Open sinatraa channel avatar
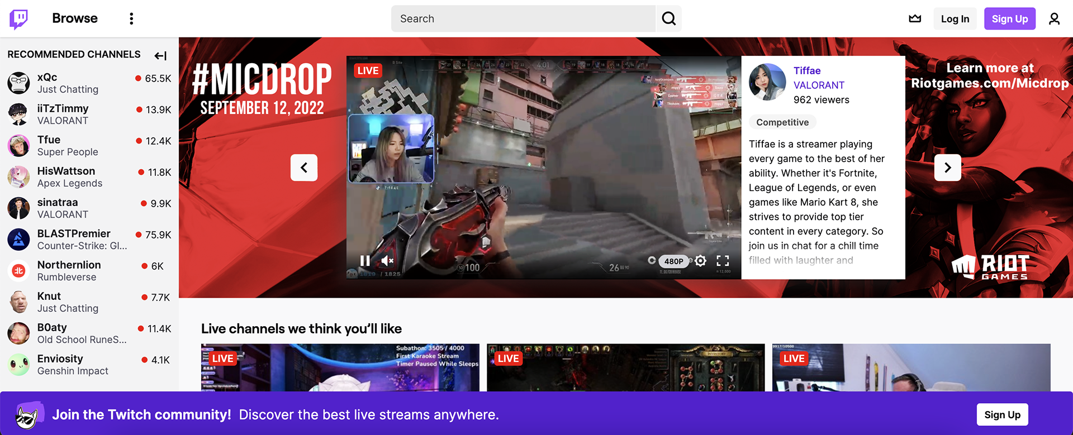Screen dimensions: 1073x435 click(x=18, y=208)
